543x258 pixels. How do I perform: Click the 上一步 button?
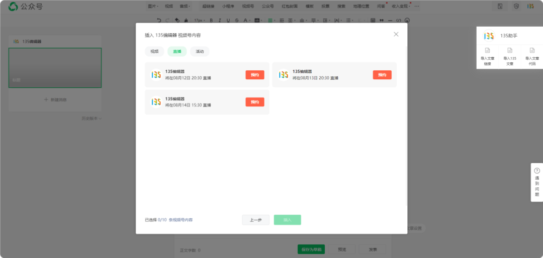click(255, 220)
